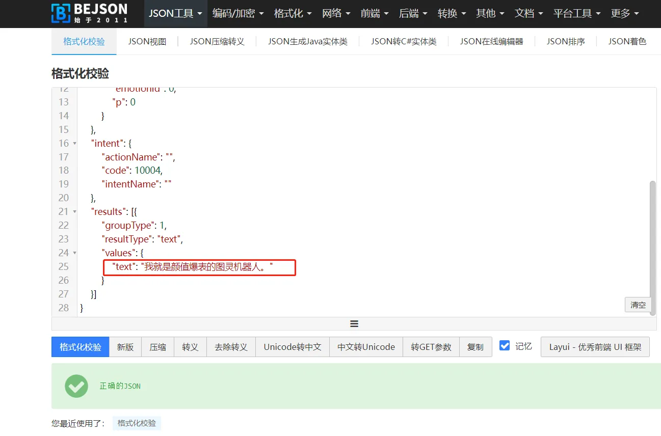Open the 平台工具 dropdown menu

tap(577, 14)
